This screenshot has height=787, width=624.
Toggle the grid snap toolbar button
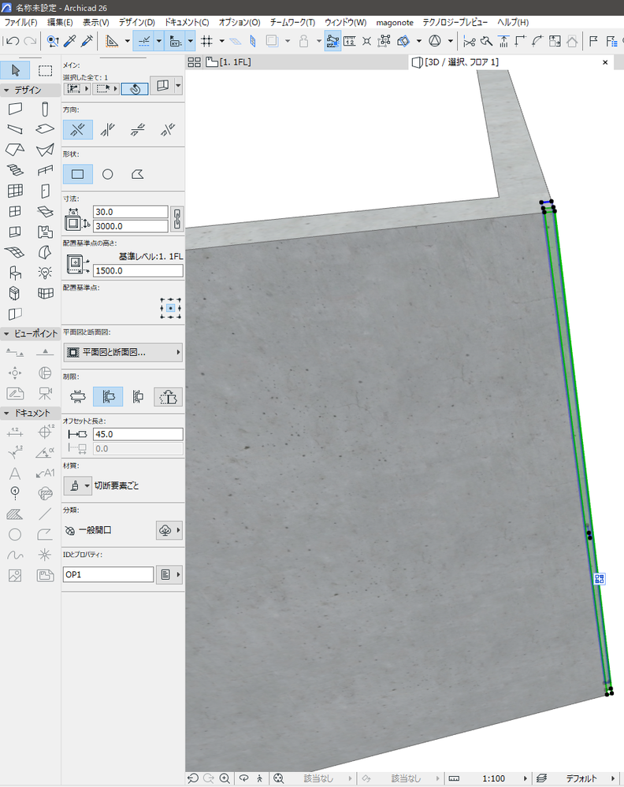pos(207,41)
